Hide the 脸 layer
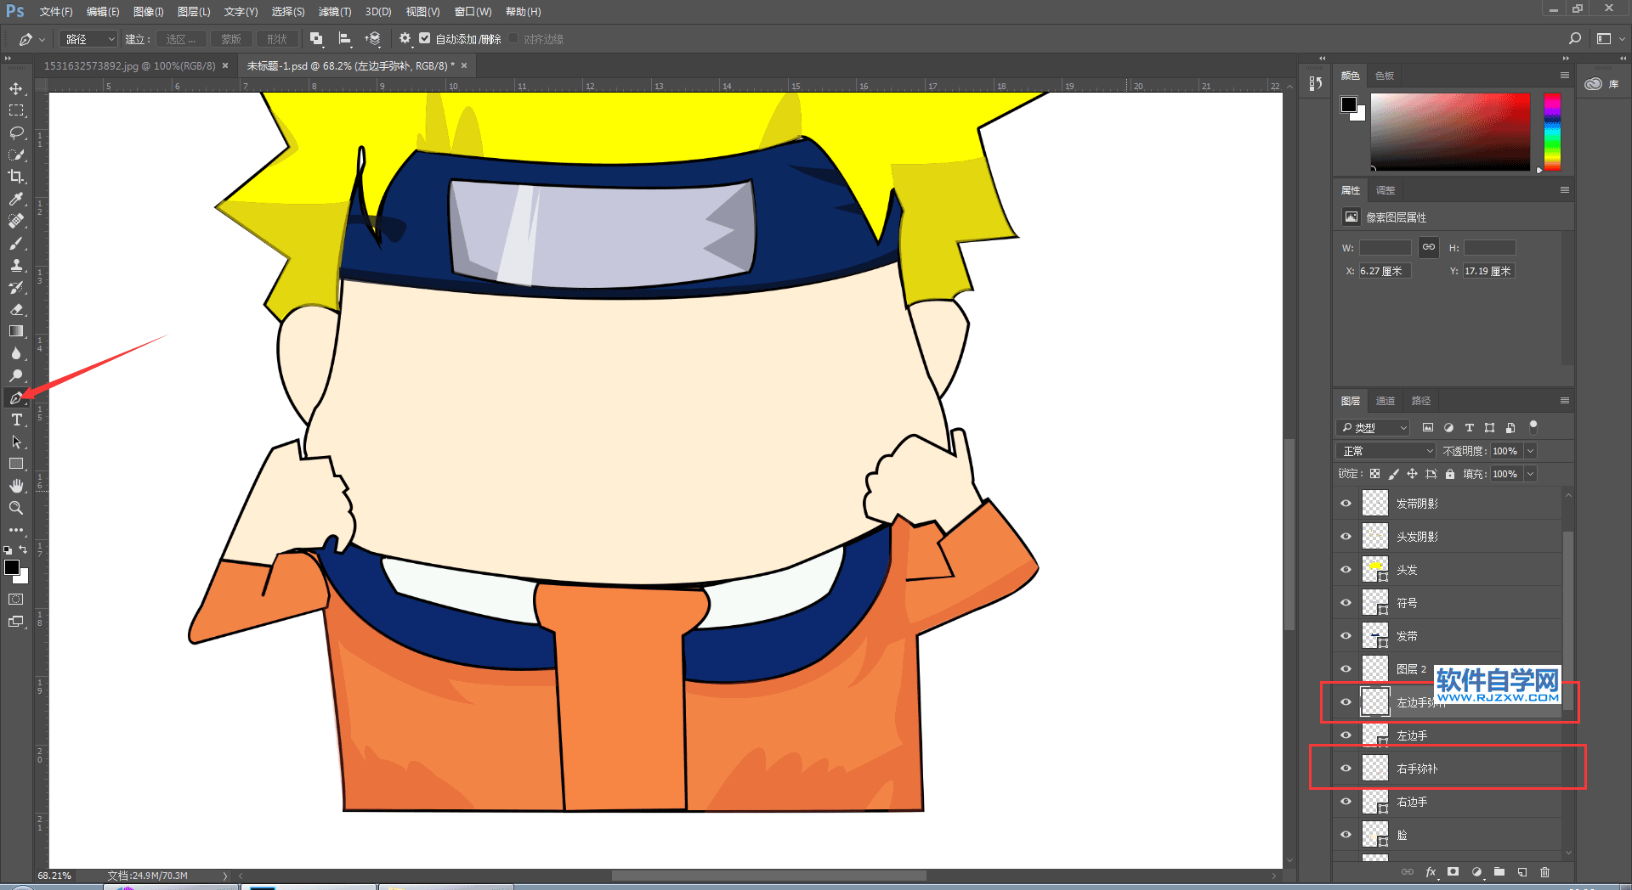This screenshot has height=890, width=1632. tap(1346, 835)
